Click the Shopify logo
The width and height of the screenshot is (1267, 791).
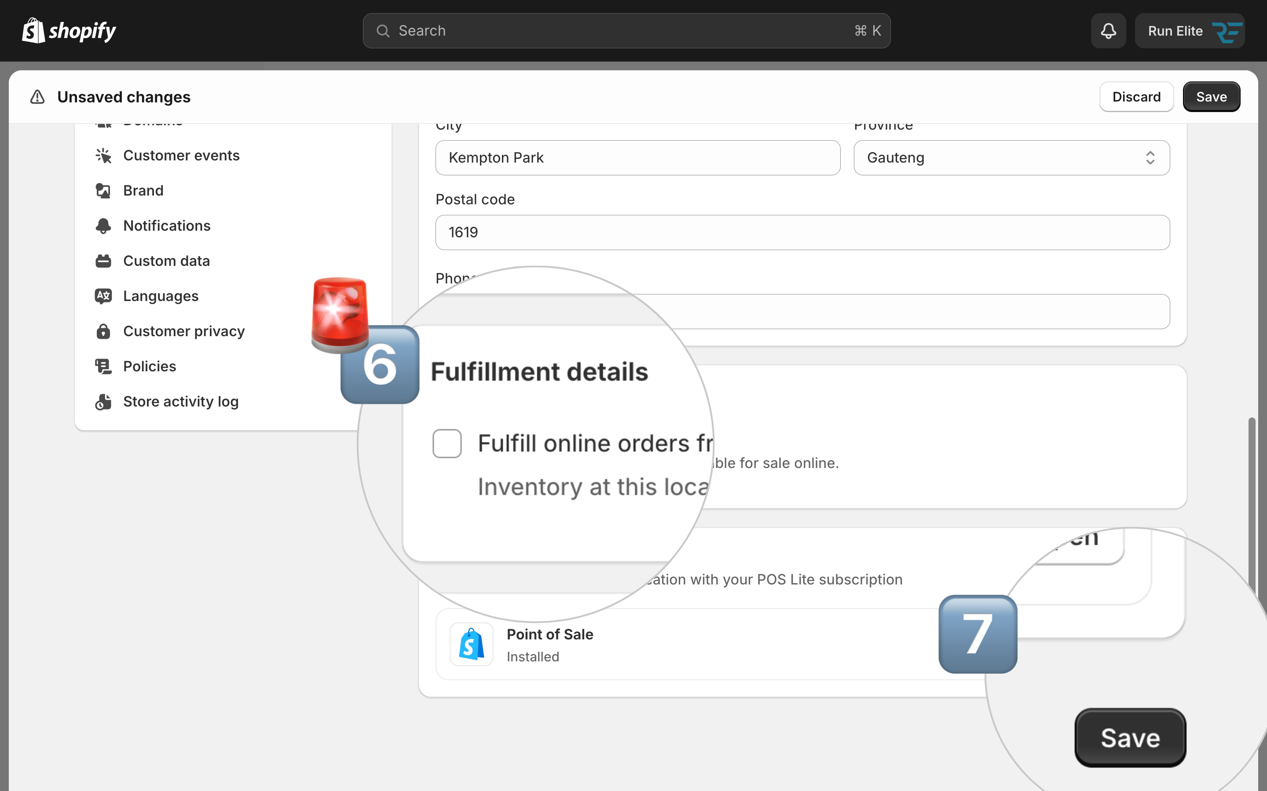click(69, 31)
